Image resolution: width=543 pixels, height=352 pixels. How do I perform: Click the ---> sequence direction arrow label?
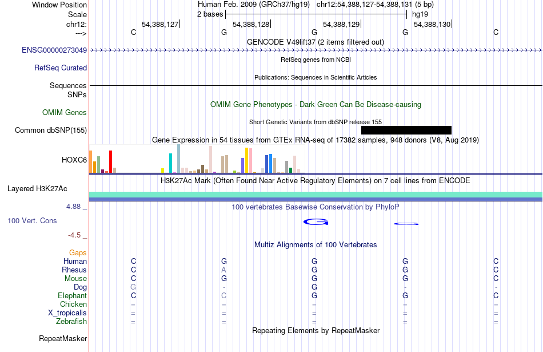pyautogui.click(x=81, y=33)
